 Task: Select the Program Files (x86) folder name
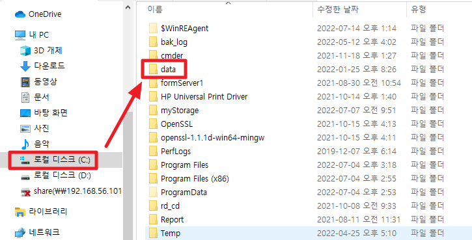pyautogui.click(x=195, y=179)
